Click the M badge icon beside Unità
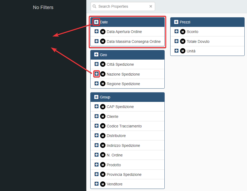Viewport: 247px width, 191px height. (x=183, y=51)
